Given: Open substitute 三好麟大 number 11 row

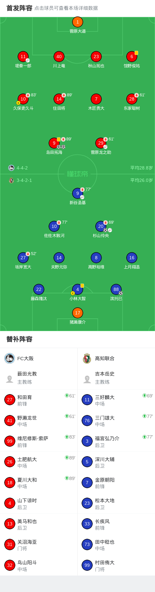Looking at the screenshot, I should pyautogui.click(x=116, y=400).
